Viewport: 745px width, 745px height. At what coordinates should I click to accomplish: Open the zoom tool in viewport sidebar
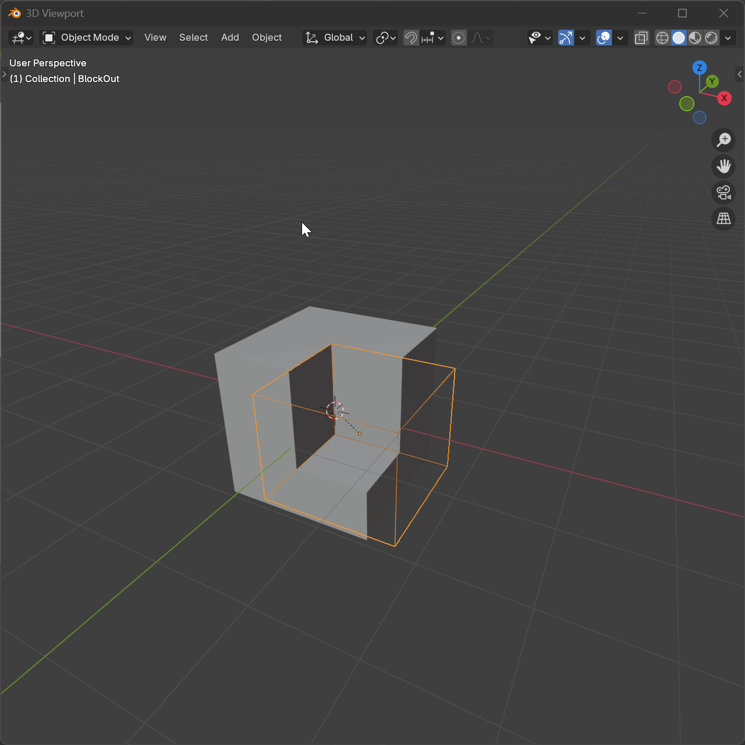(723, 140)
